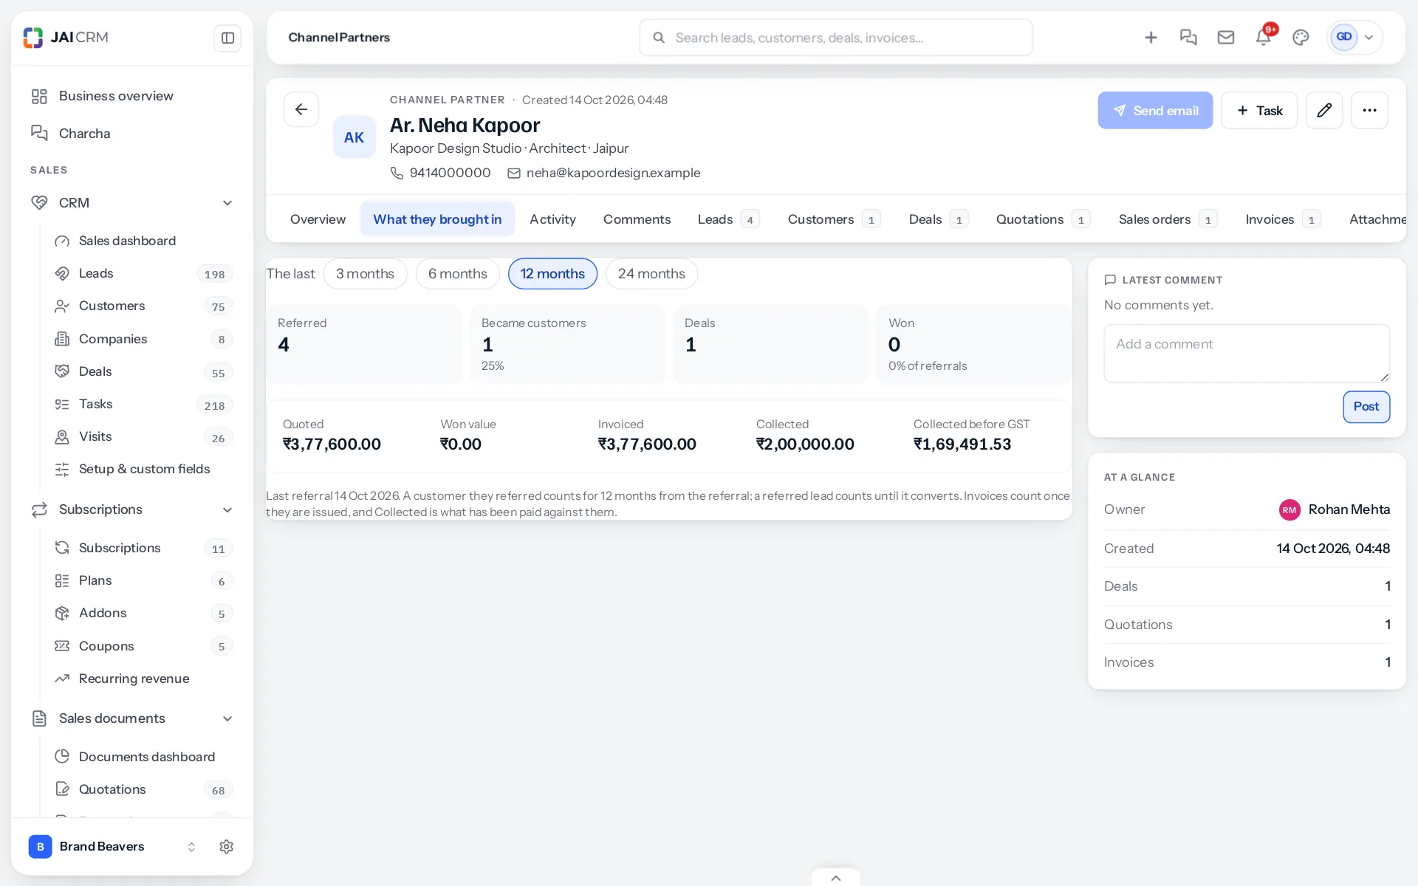
Task: Click the Task button
Action: [x=1259, y=110]
